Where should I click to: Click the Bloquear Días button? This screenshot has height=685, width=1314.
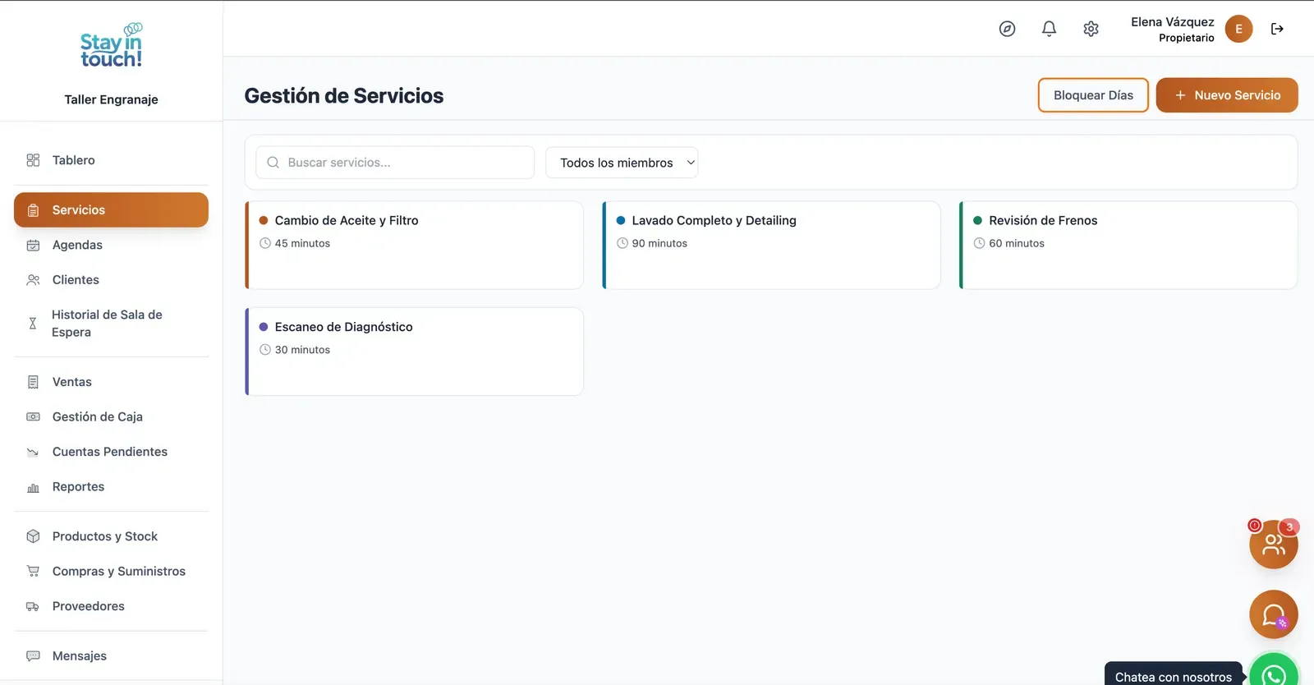click(1093, 95)
